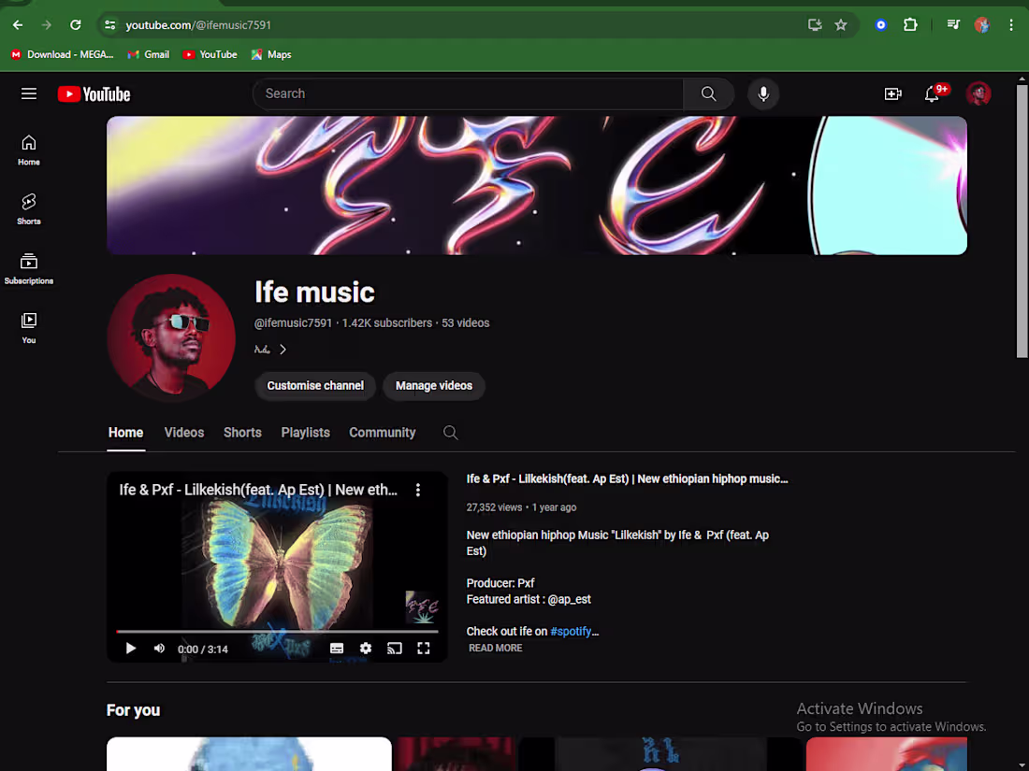Screen dimensions: 1029x771
Task: Enable Cast on the video player
Action: (x=394, y=648)
